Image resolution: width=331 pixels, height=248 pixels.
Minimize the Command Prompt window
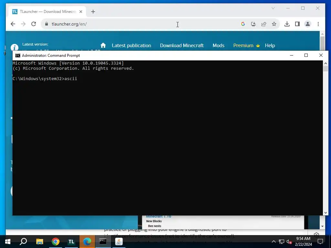(292, 55)
